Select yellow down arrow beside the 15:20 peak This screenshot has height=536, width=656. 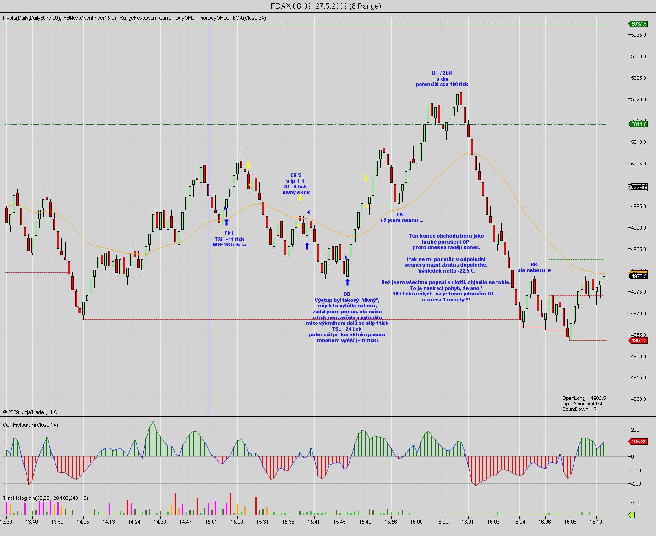pos(249,165)
